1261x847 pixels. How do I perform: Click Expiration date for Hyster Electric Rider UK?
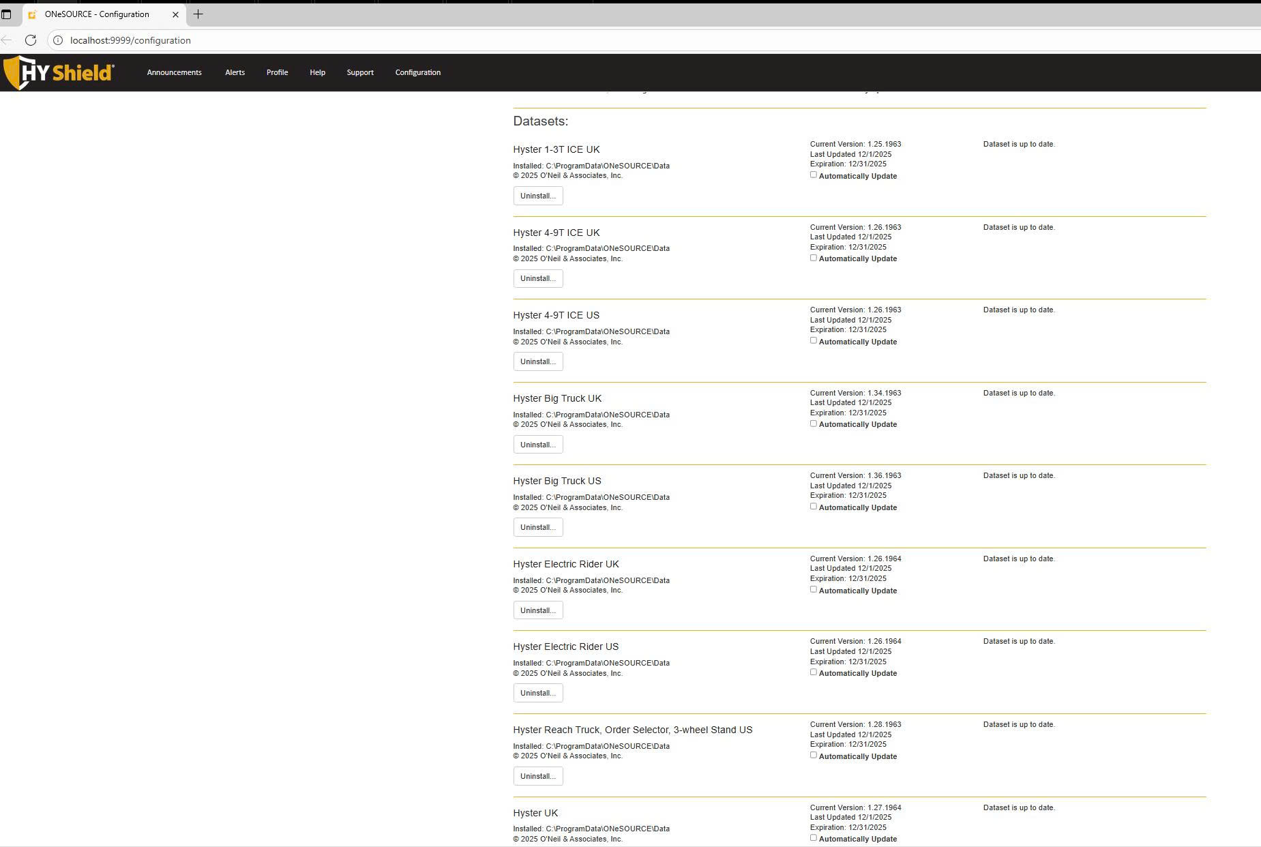[848, 578]
